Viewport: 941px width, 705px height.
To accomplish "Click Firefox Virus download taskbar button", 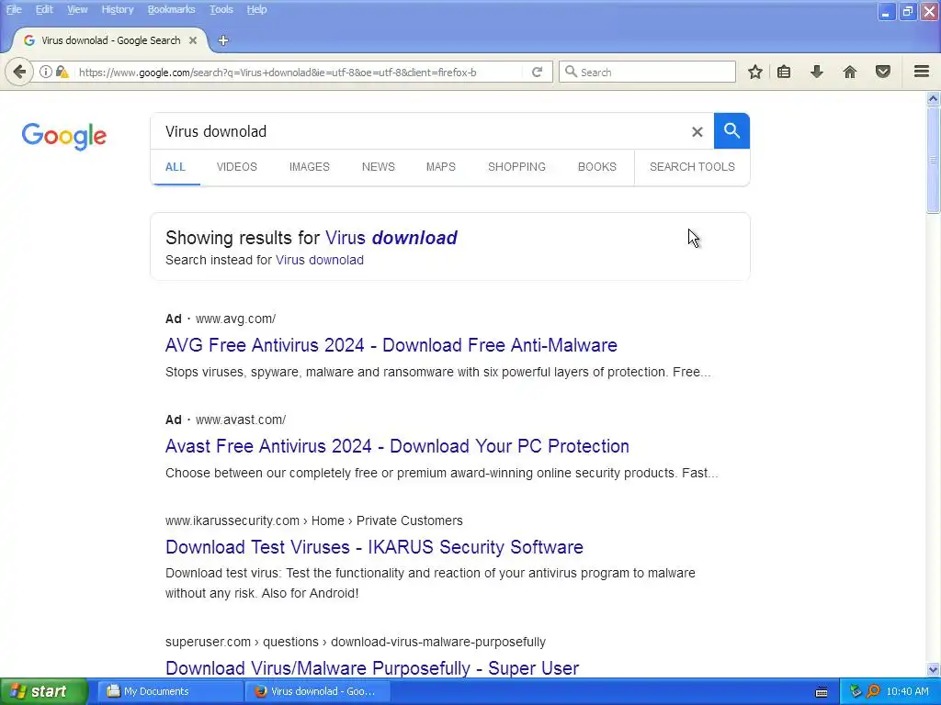I will [x=318, y=691].
